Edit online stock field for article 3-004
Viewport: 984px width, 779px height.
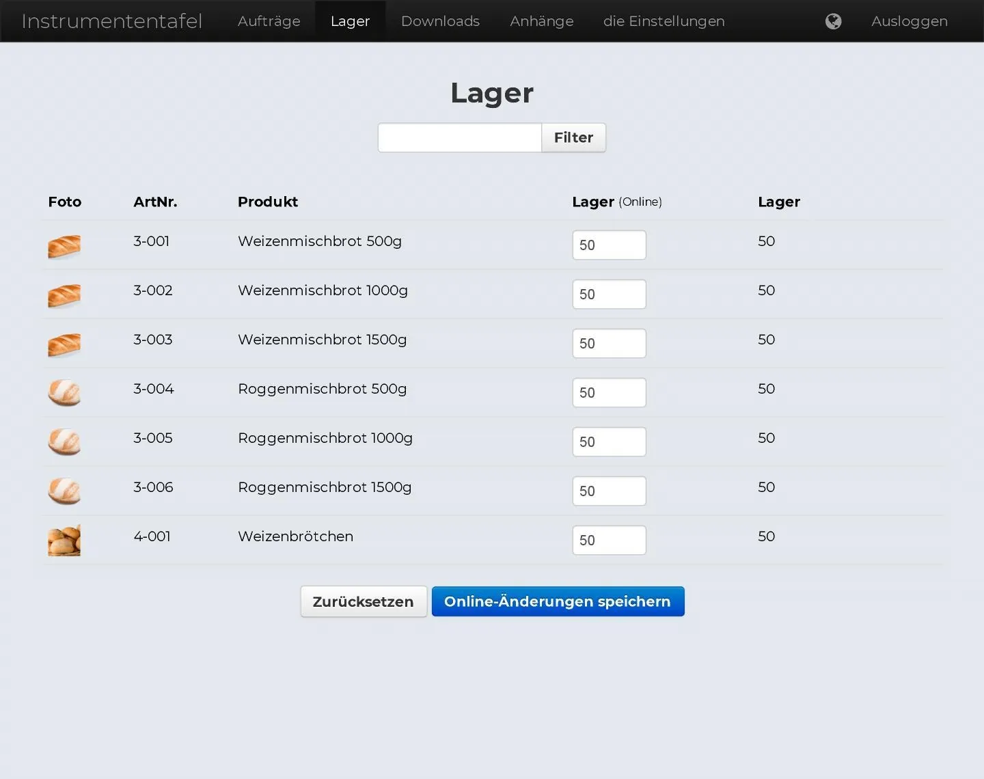pyautogui.click(x=609, y=392)
